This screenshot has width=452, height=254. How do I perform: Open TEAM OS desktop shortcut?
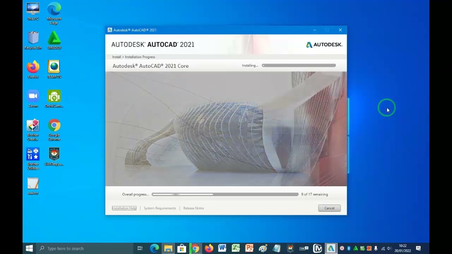(54, 69)
